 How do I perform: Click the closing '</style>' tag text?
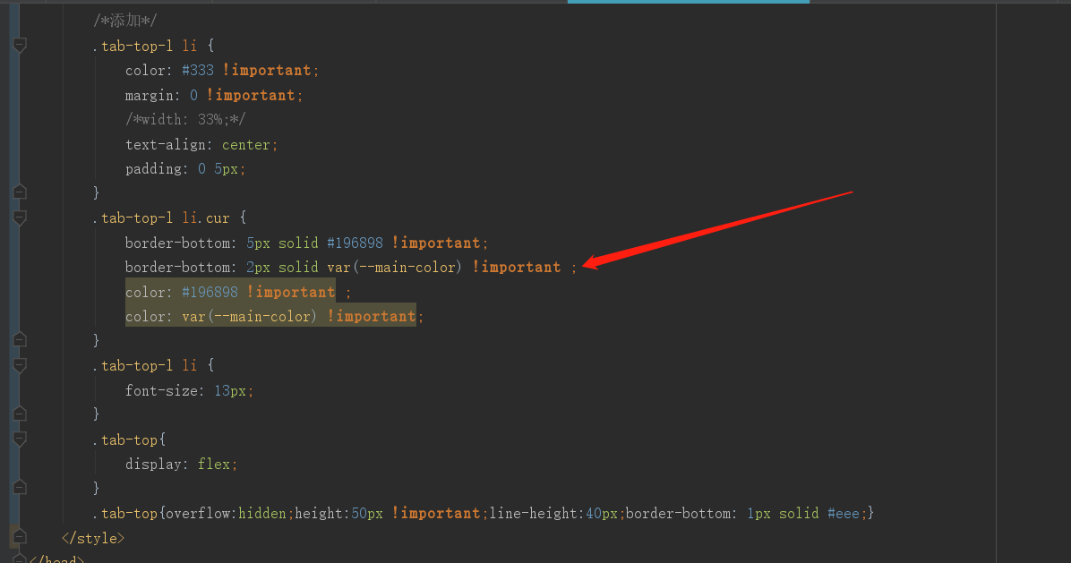click(x=93, y=539)
